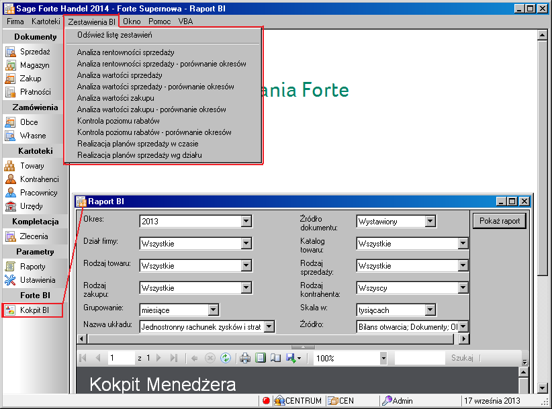Screen dimensions: 552x409
Task: Choose Analiza rentowności sprzedaży menu entry
Action: [x=163, y=52]
